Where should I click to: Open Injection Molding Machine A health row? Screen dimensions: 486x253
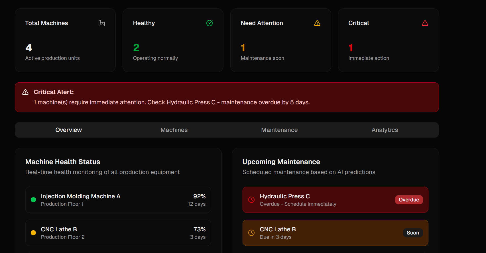point(118,200)
